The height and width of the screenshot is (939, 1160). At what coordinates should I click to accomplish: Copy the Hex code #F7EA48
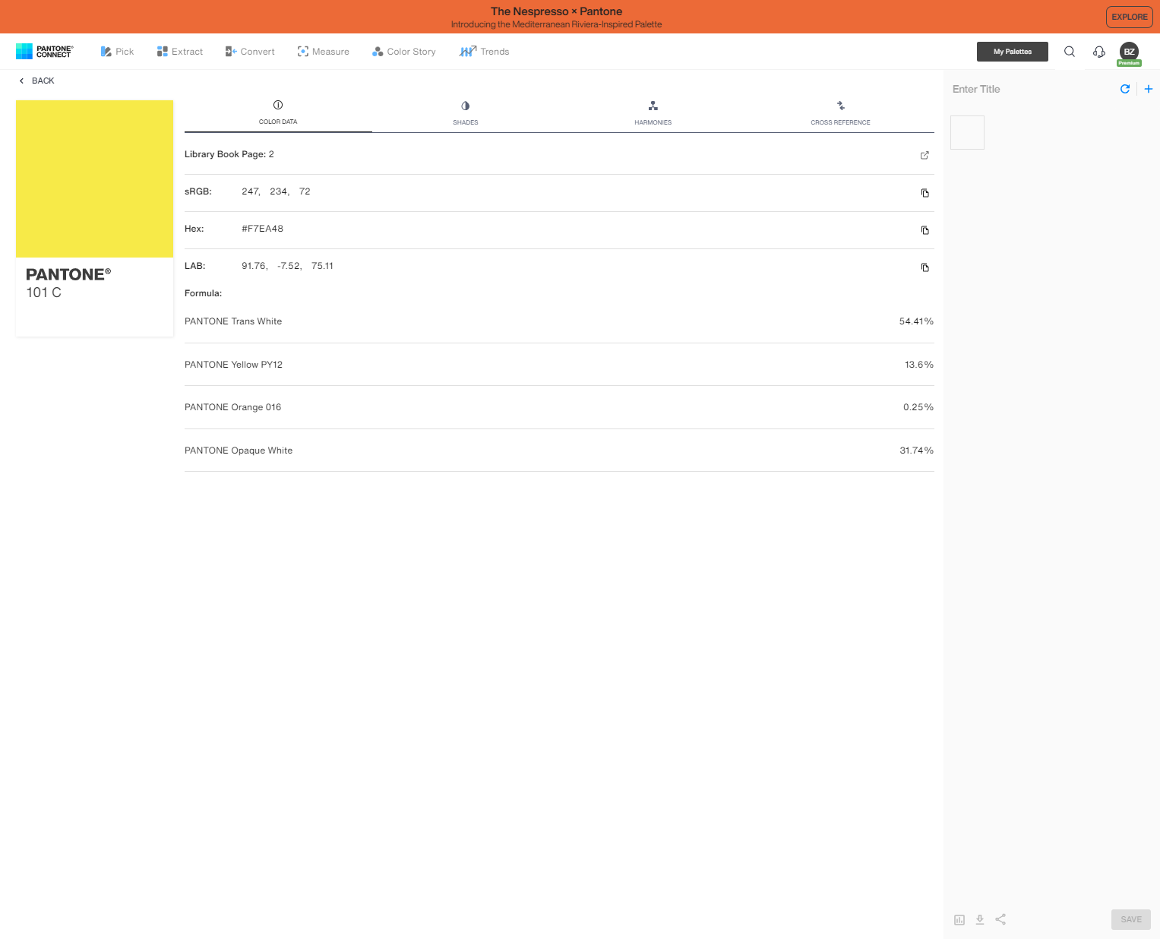click(925, 230)
